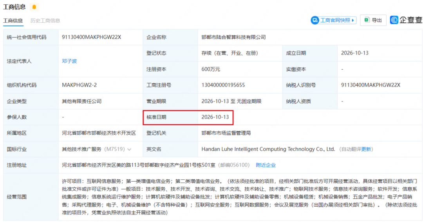
Task: Click registration authority 邯郸市市场监督管理局
Action: pos(226,133)
